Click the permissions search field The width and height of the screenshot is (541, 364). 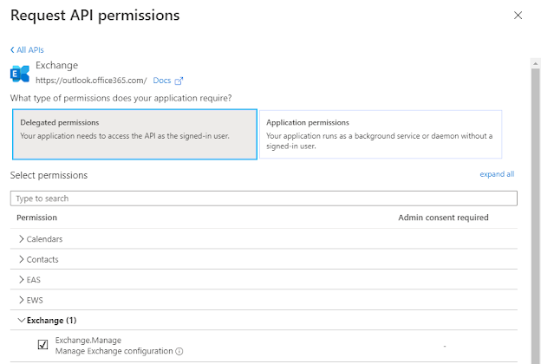pyautogui.click(x=264, y=198)
